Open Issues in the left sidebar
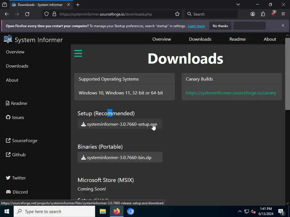 click(x=15, y=117)
